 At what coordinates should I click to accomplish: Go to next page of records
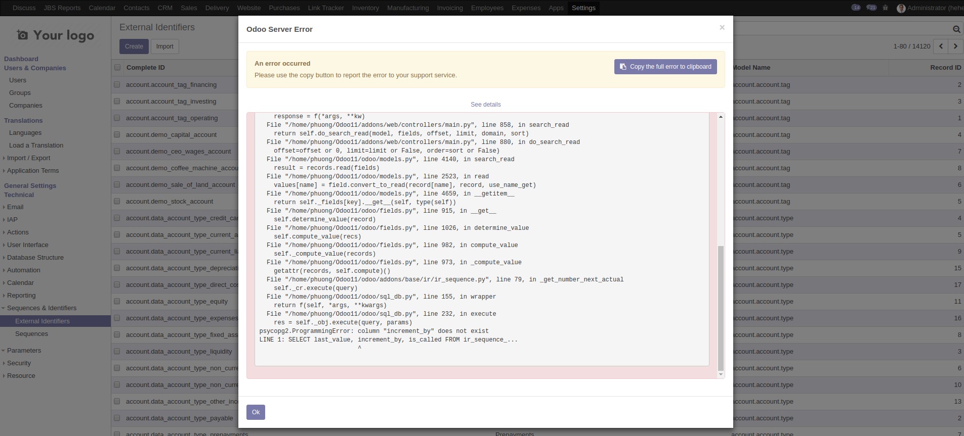tap(955, 46)
